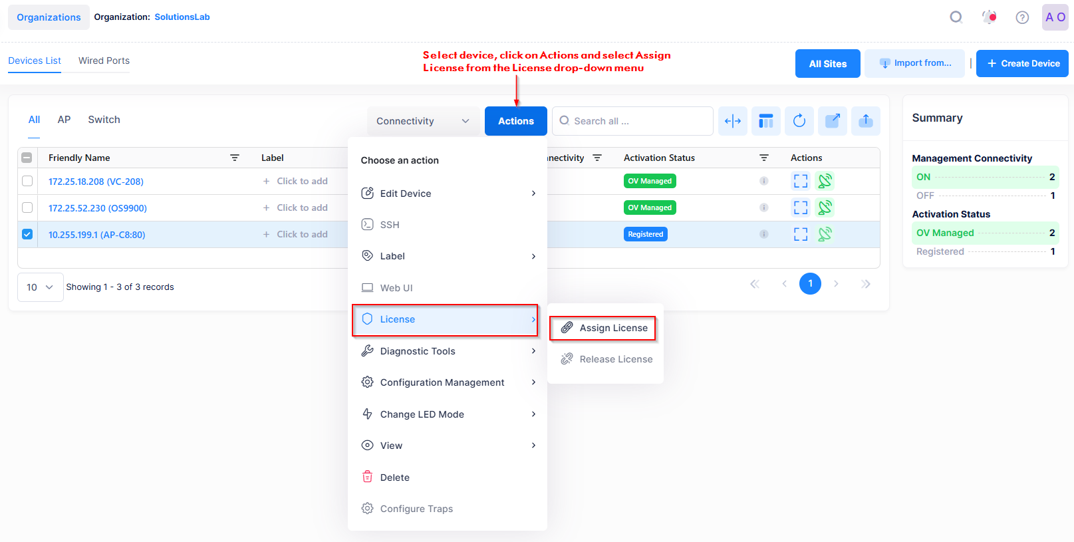Viewport: 1074px width, 542px height.
Task: Click the notifications bell icon
Action: [989, 17]
